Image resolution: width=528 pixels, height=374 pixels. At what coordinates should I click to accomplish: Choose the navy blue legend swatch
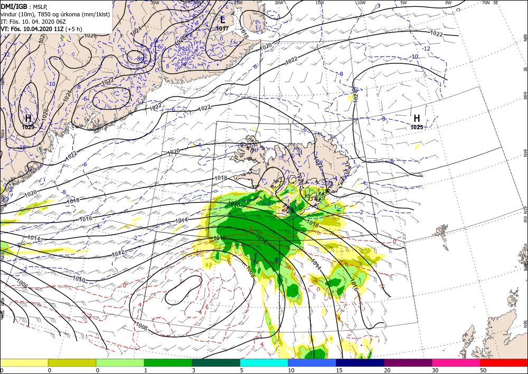click(x=360, y=362)
